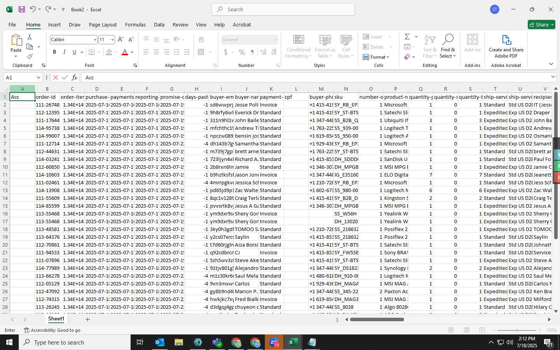The height and width of the screenshot is (350, 560).
Task: Create and Share Adobe PDF
Action: pos(506,47)
